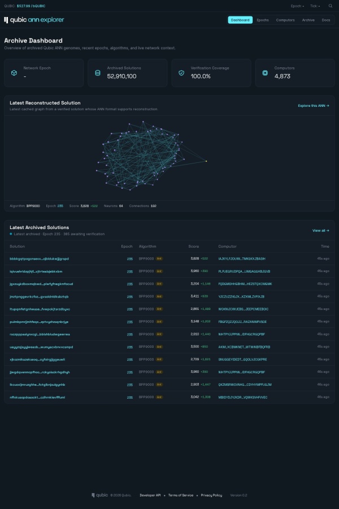Image resolution: width=339 pixels, height=509 pixels.
Task: Click the Qubic footer logo
Action: 99,495
